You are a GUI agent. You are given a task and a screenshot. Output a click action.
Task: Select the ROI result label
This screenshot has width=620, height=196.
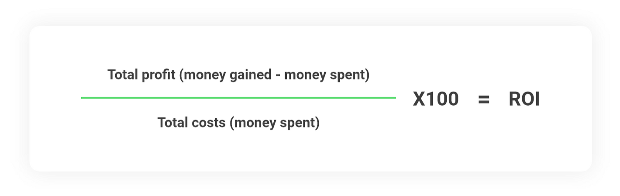pyautogui.click(x=524, y=99)
